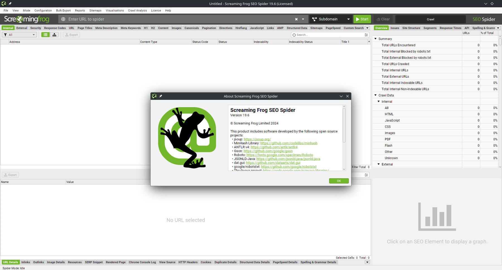This screenshot has height=270, width=502.
Task: Open the jsoup.org link
Action: (x=257, y=139)
